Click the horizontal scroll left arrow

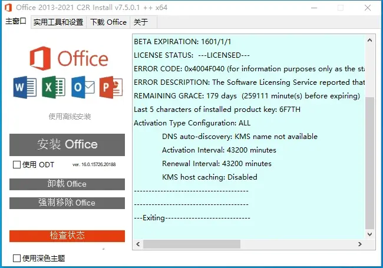click(x=138, y=244)
